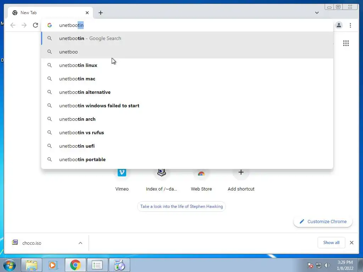Close the downloads bar
The width and height of the screenshot is (363, 272).
click(351, 243)
